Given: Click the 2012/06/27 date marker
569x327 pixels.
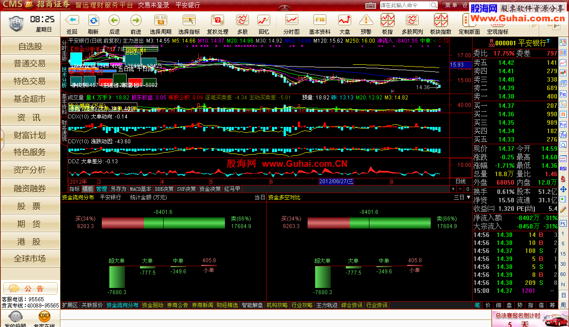Looking at the screenshot, I should coord(336,181).
